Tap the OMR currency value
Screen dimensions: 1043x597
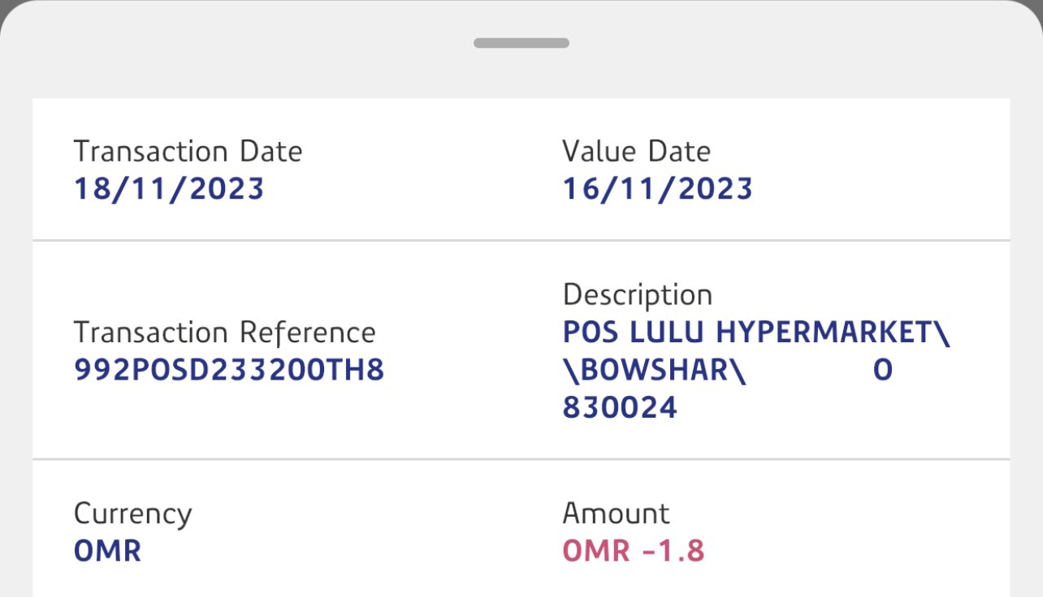pos(107,552)
